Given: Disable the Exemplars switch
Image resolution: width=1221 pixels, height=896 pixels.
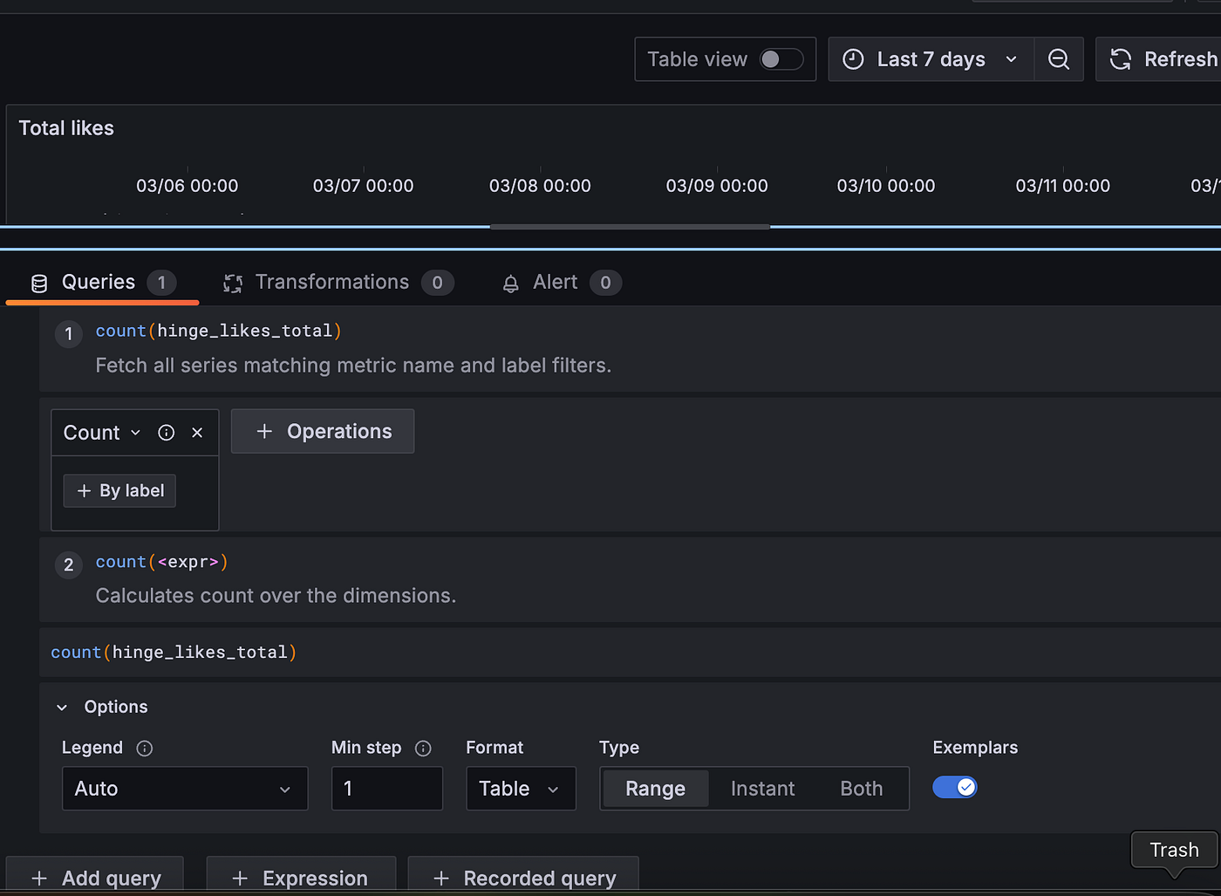Looking at the screenshot, I should click(x=955, y=787).
